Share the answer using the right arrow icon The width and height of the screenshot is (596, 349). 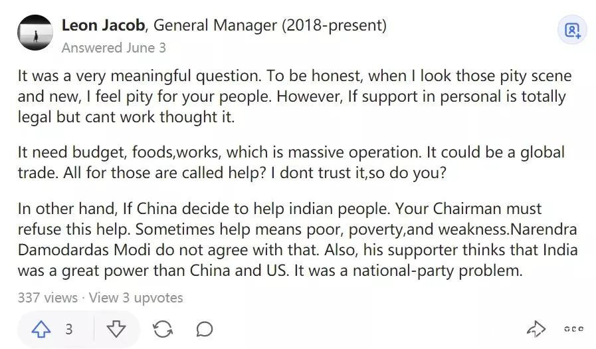pyautogui.click(x=536, y=329)
